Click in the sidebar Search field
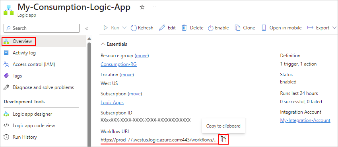The height and width of the screenshot is (147, 338). pyautogui.click(x=42, y=28)
